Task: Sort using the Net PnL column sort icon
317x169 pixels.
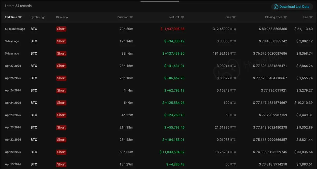Action: point(183,17)
